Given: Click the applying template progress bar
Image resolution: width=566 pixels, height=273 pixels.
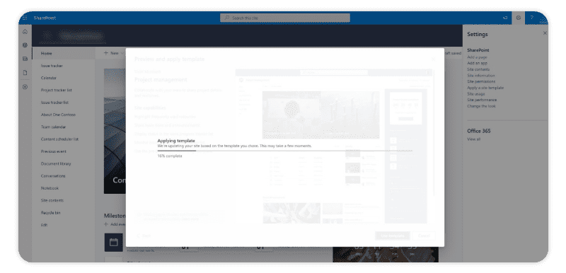Looking at the screenshot, I should [x=285, y=151].
